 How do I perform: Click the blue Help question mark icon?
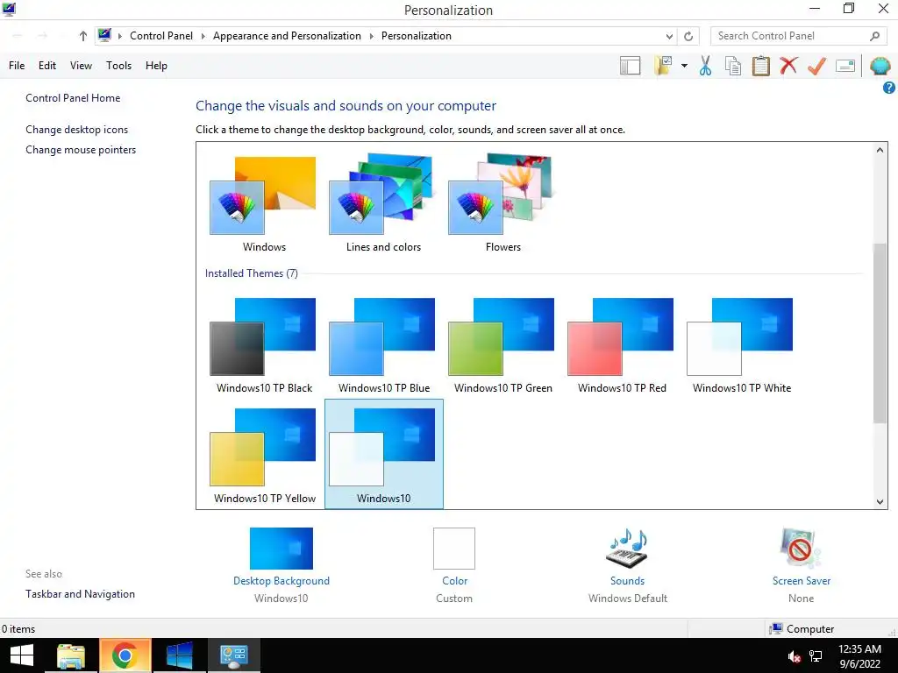pos(889,88)
